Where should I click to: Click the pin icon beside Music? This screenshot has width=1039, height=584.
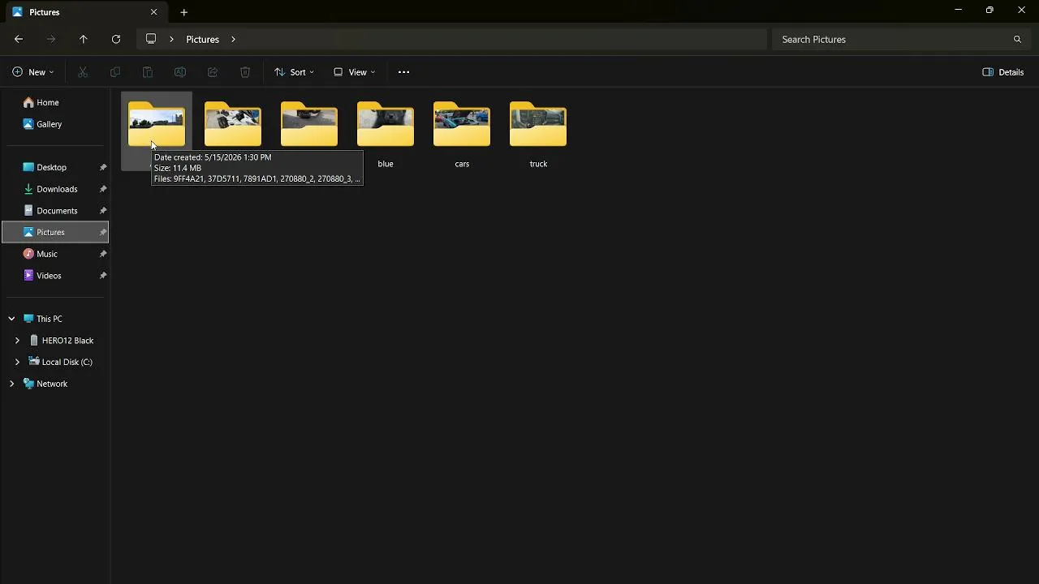(x=103, y=254)
